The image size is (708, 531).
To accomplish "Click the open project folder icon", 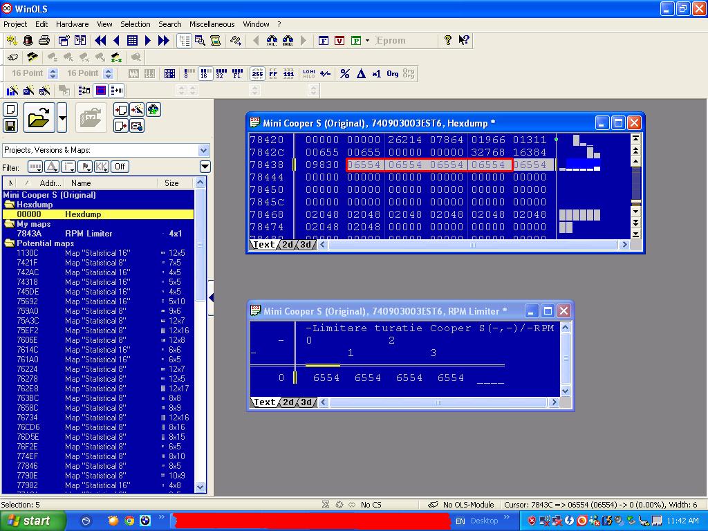I will pyautogui.click(x=39, y=118).
